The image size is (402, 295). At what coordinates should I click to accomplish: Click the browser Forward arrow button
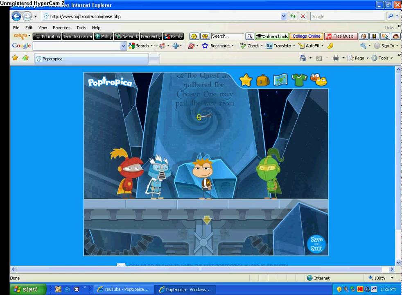[27, 16]
